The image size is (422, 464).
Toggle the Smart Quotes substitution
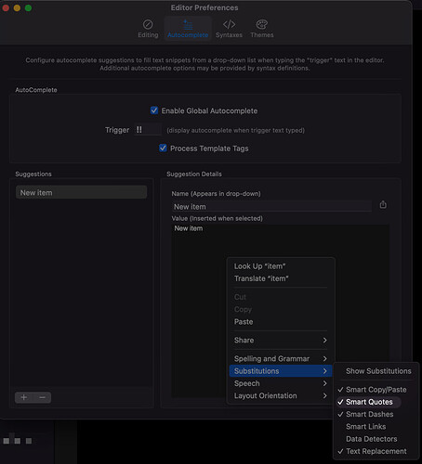click(369, 402)
